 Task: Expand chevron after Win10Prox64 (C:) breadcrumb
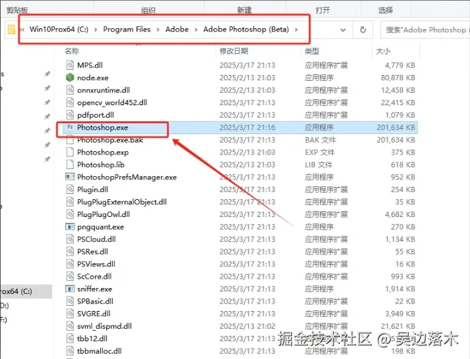pos(96,30)
